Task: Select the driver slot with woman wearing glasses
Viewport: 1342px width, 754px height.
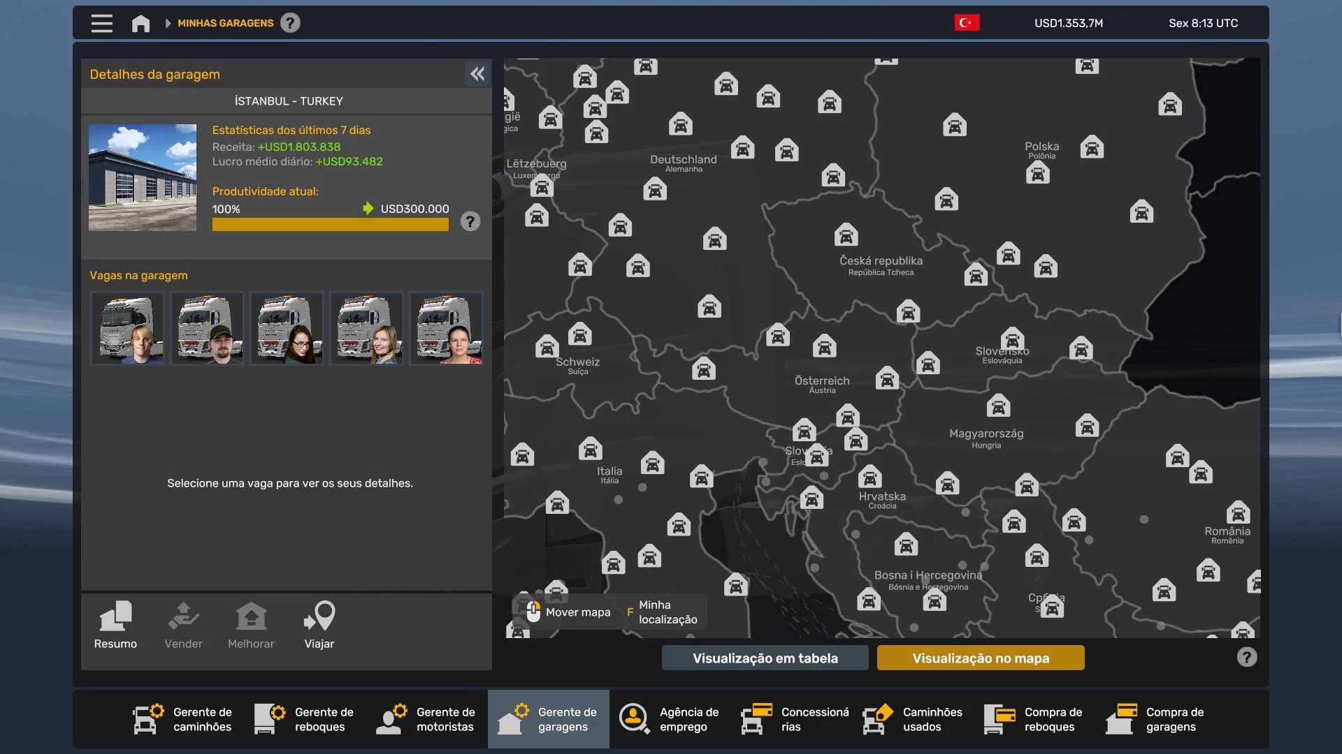Action: coord(287,328)
